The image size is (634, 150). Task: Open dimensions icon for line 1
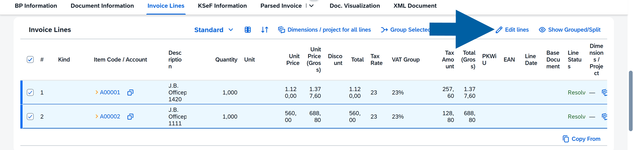pos(604,92)
